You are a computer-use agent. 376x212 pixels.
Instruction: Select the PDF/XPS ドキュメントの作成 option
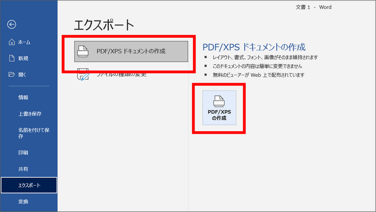pos(131,51)
